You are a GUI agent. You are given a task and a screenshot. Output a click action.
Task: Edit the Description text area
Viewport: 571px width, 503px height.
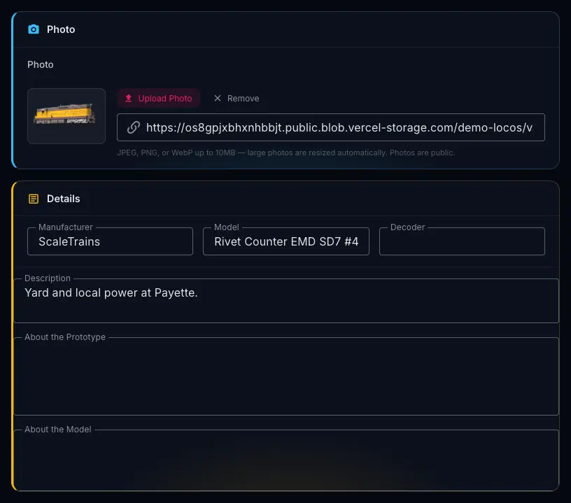pyautogui.click(x=286, y=301)
